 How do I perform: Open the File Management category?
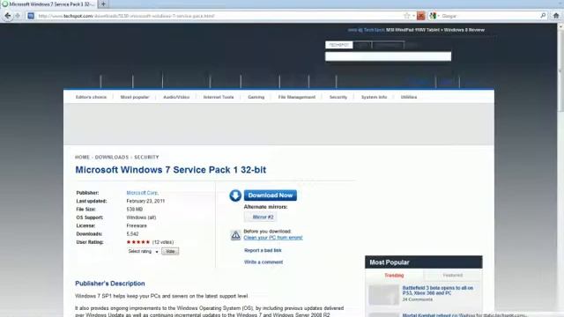[297, 97]
